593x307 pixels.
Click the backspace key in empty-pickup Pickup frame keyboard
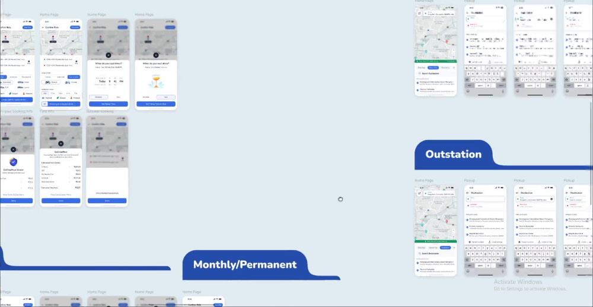tap(503, 260)
